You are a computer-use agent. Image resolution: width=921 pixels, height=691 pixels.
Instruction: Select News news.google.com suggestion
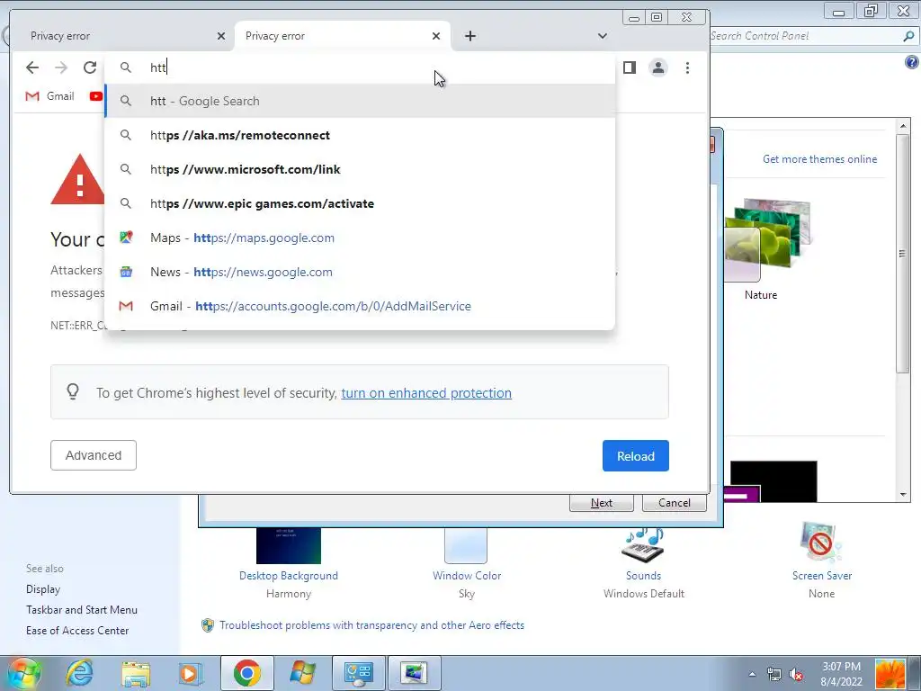coord(360,272)
